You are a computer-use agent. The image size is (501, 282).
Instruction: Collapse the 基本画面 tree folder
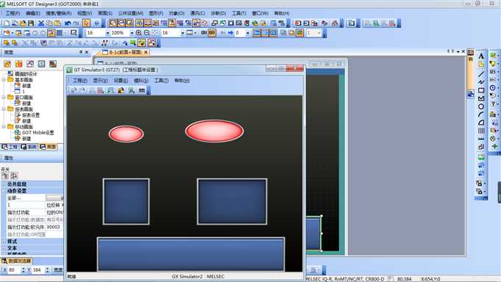4,80
